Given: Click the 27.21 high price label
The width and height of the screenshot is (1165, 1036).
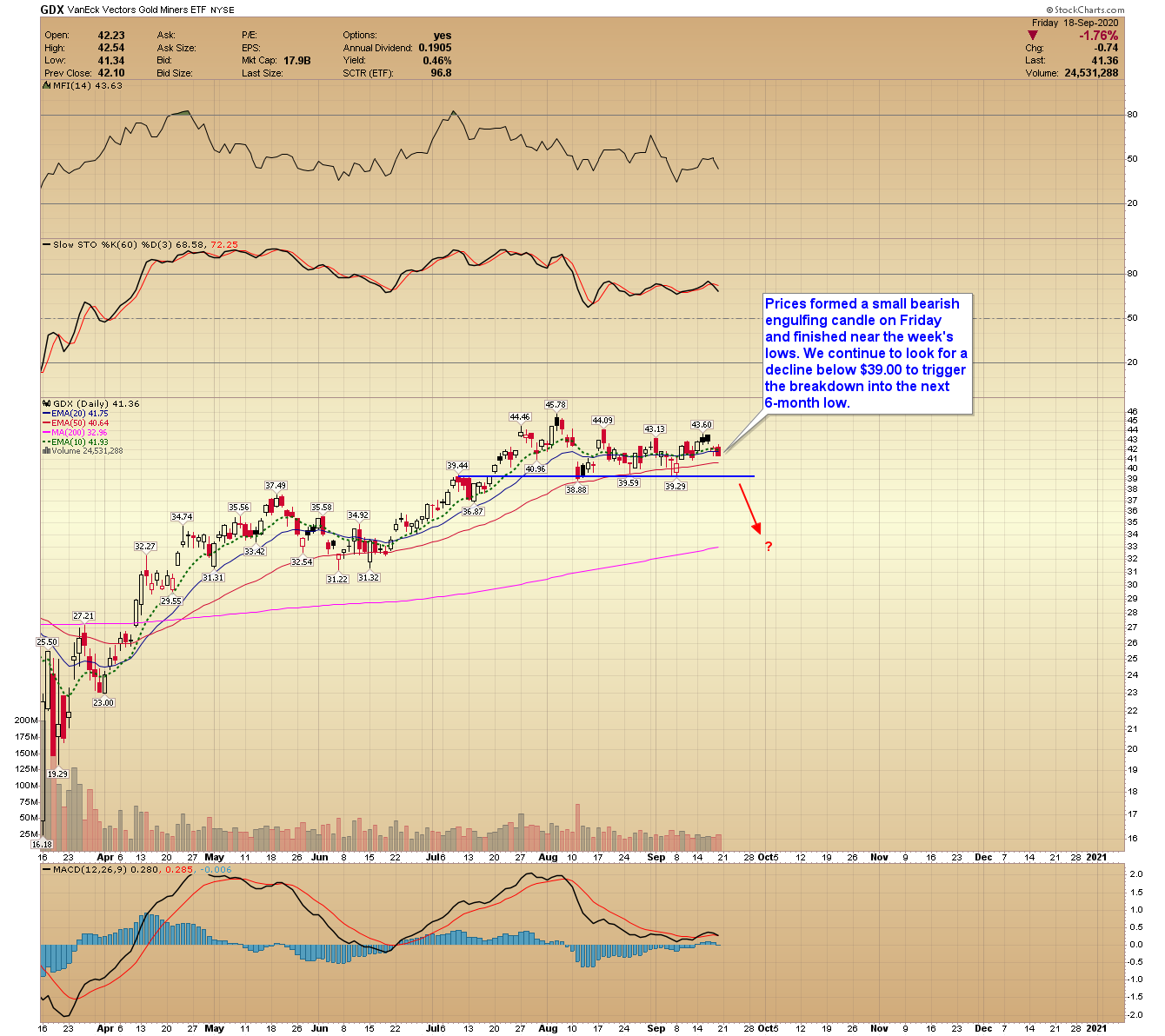Looking at the screenshot, I should (83, 616).
